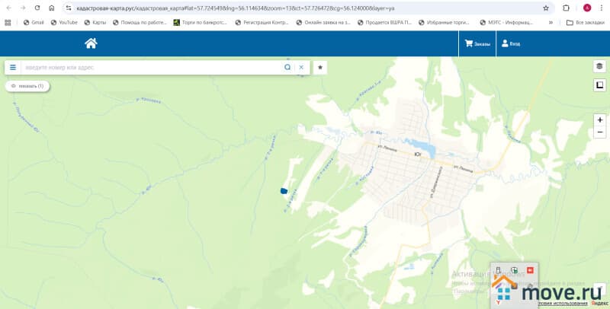This screenshot has width=610, height=309.
Task: Open the Заказы shopping cart
Action: pos(478,44)
